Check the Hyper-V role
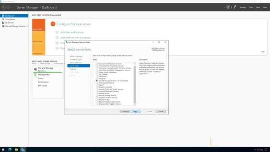Image resolution: width=270 pixels, height=152 pixels. (x=97, y=85)
